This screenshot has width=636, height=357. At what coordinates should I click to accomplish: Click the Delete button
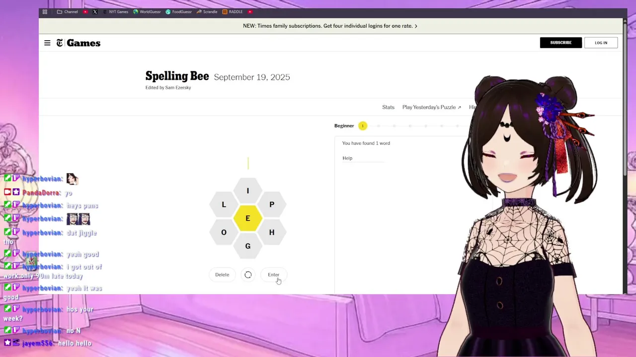click(222, 275)
